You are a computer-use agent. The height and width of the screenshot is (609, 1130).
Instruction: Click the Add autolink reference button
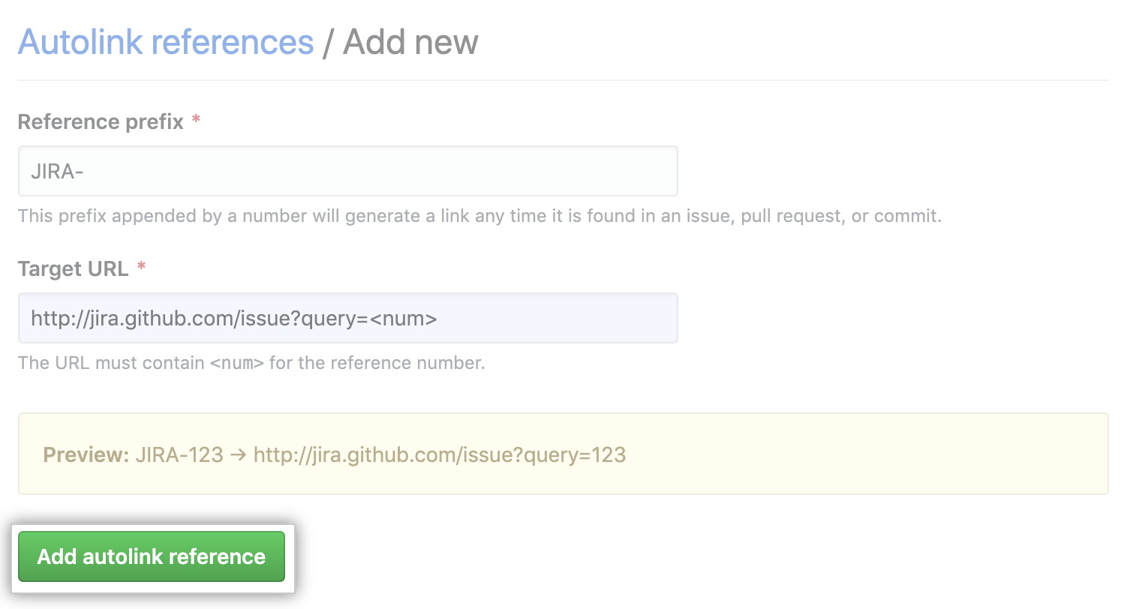point(151,556)
